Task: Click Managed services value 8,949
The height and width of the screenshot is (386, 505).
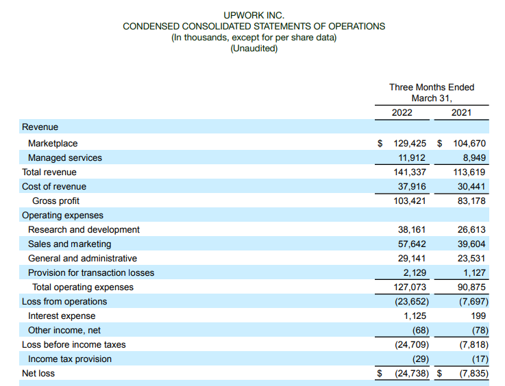Action: pyautogui.click(x=474, y=157)
